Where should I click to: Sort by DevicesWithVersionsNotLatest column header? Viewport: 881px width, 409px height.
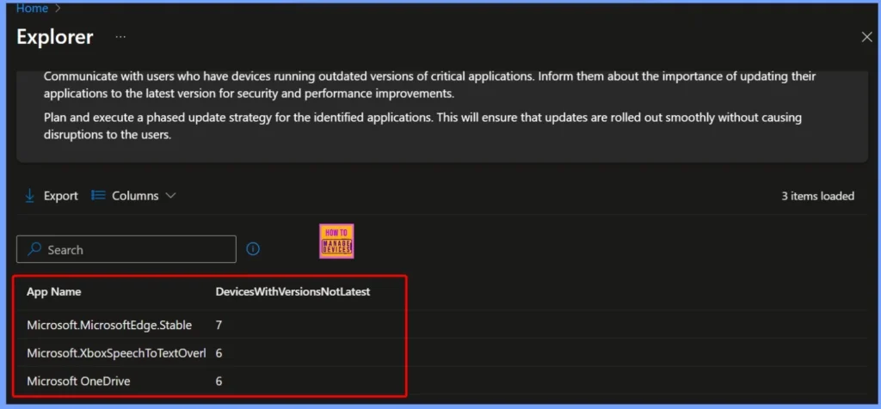(293, 292)
